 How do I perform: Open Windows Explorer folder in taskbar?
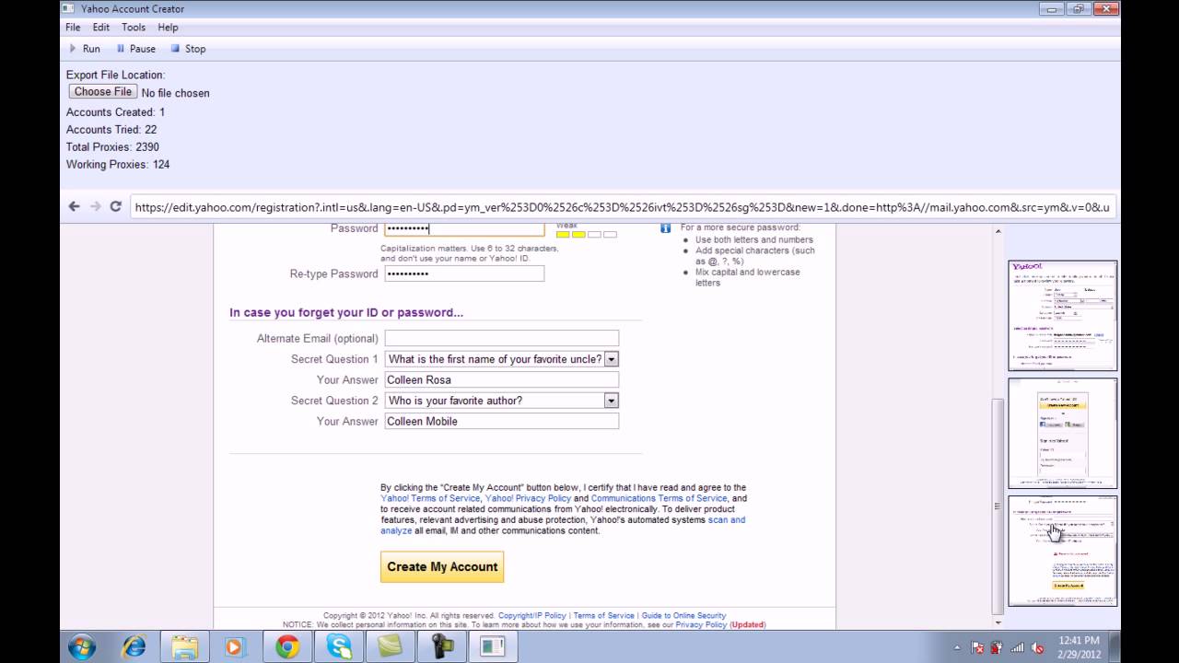(x=184, y=647)
